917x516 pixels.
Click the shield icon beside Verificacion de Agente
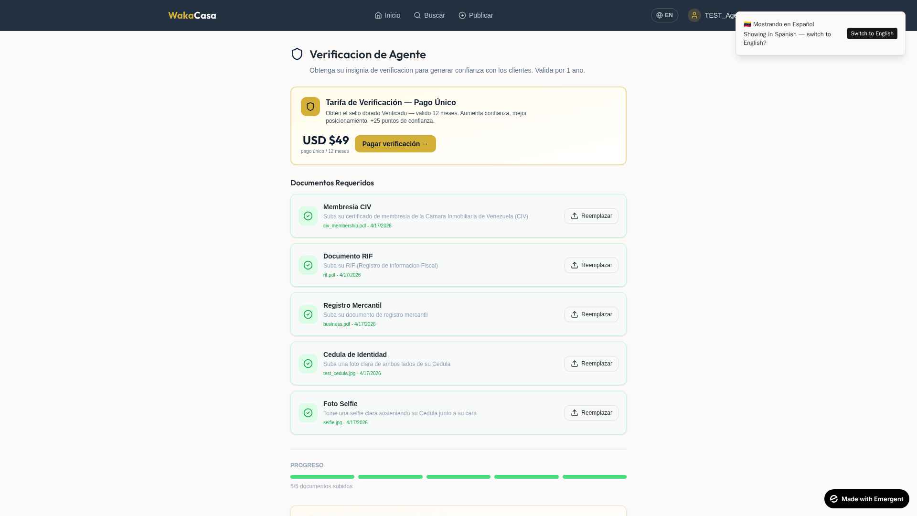(297, 54)
